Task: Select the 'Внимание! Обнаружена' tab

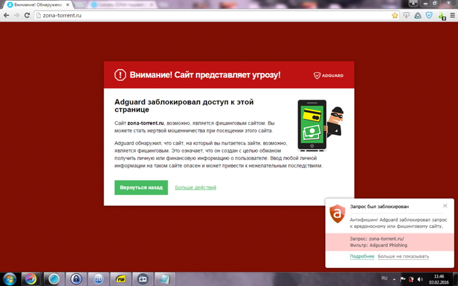Action: tap(37, 5)
